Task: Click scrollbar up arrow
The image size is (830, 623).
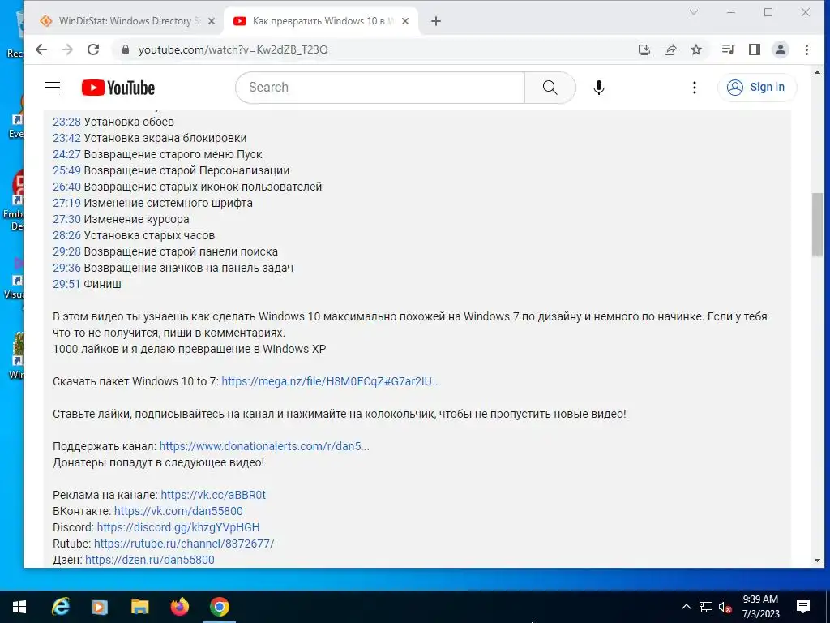Action: click(817, 71)
